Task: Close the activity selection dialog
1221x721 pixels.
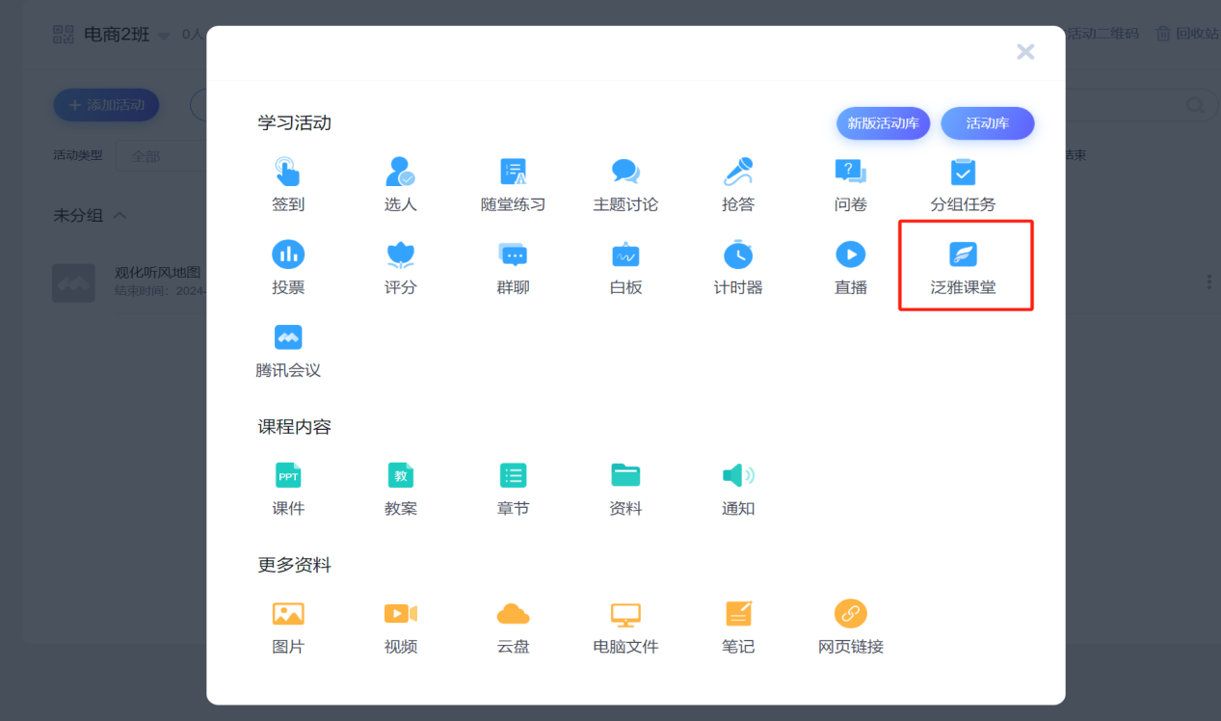Action: pyautogui.click(x=1025, y=52)
